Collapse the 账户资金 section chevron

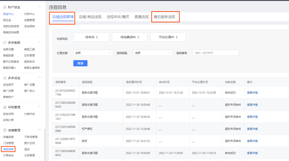click(x=40, y=7)
